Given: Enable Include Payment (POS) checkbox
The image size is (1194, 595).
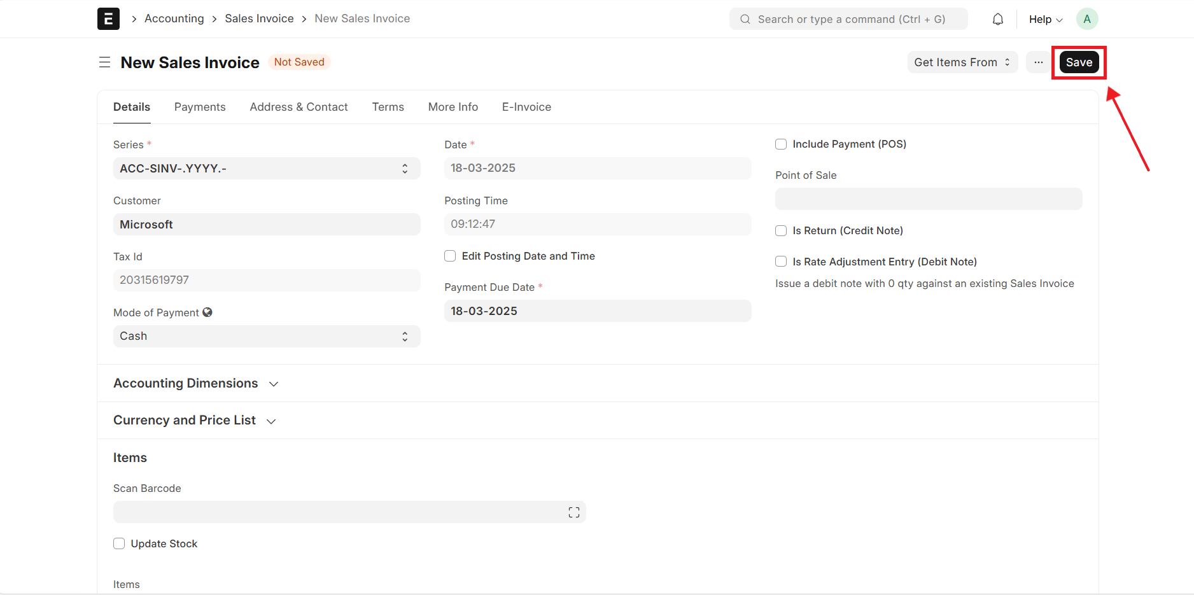Looking at the screenshot, I should point(781,144).
